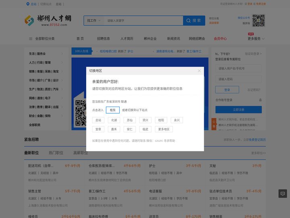
Task: Open 郴州企业 nav item
Action: pos(150,39)
